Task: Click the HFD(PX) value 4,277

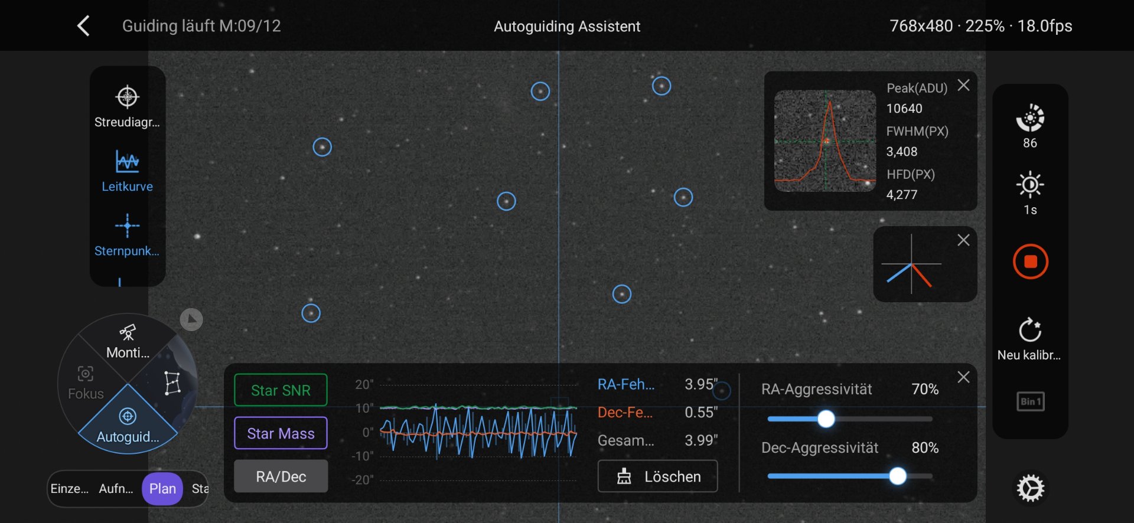Action: pyautogui.click(x=902, y=195)
